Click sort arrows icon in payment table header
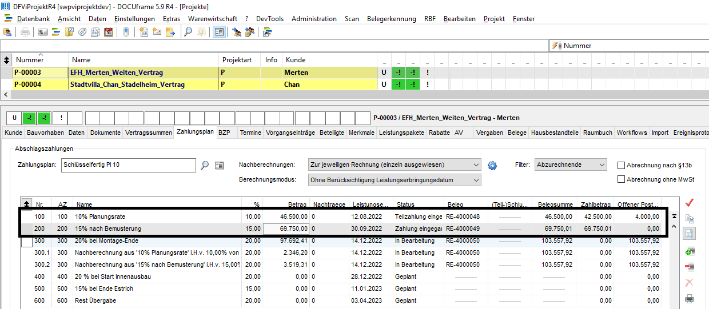The image size is (709, 309). tap(27, 204)
